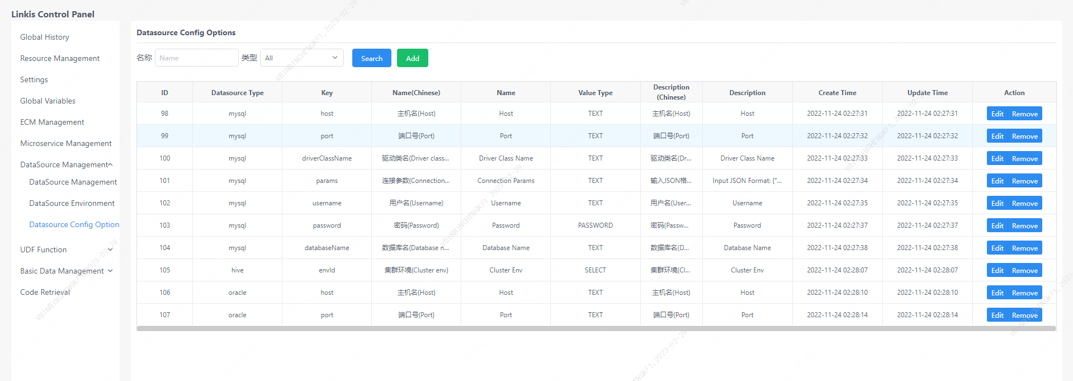Edit the hive envId row ID 105
This screenshot has height=381, width=1073.
coord(997,270)
